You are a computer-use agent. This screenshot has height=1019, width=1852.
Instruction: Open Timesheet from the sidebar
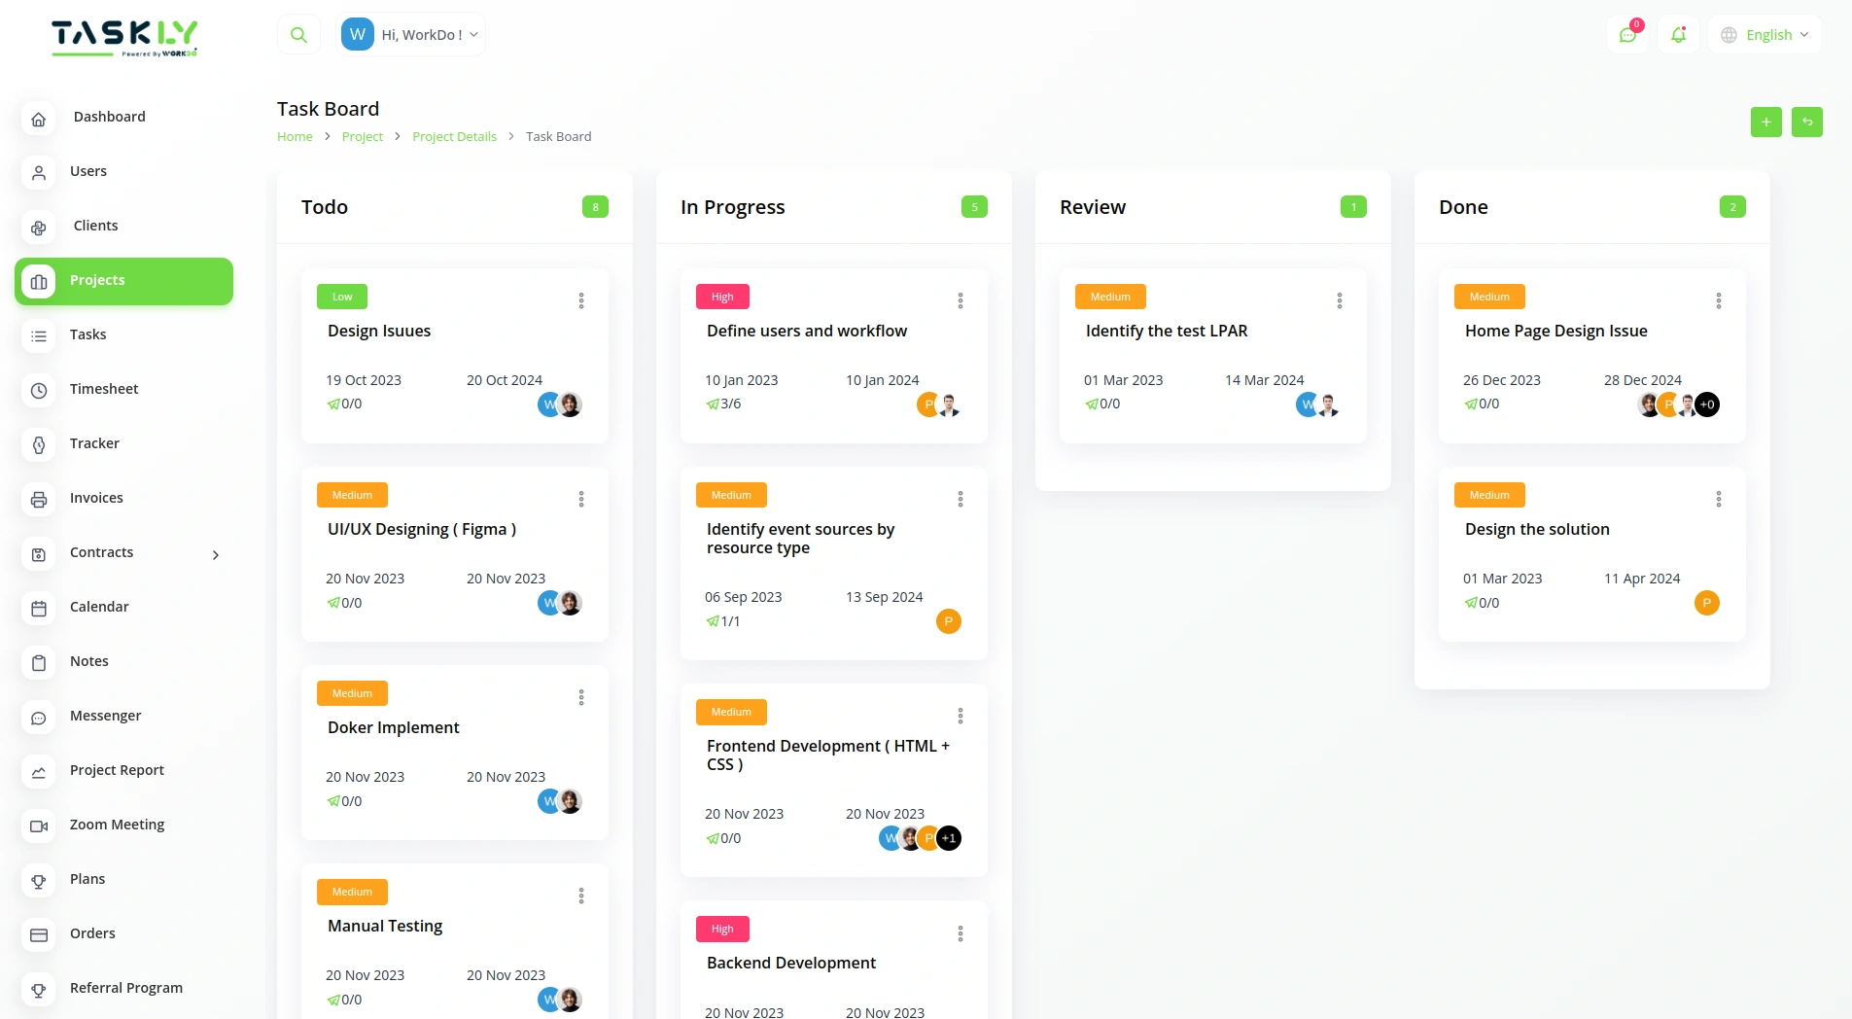104,389
